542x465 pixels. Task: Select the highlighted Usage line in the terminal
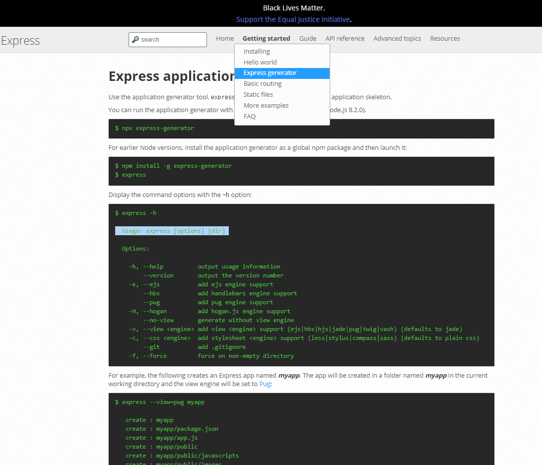tap(171, 231)
